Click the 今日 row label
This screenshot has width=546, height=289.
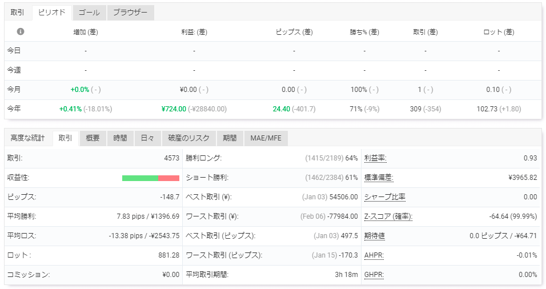click(x=14, y=51)
